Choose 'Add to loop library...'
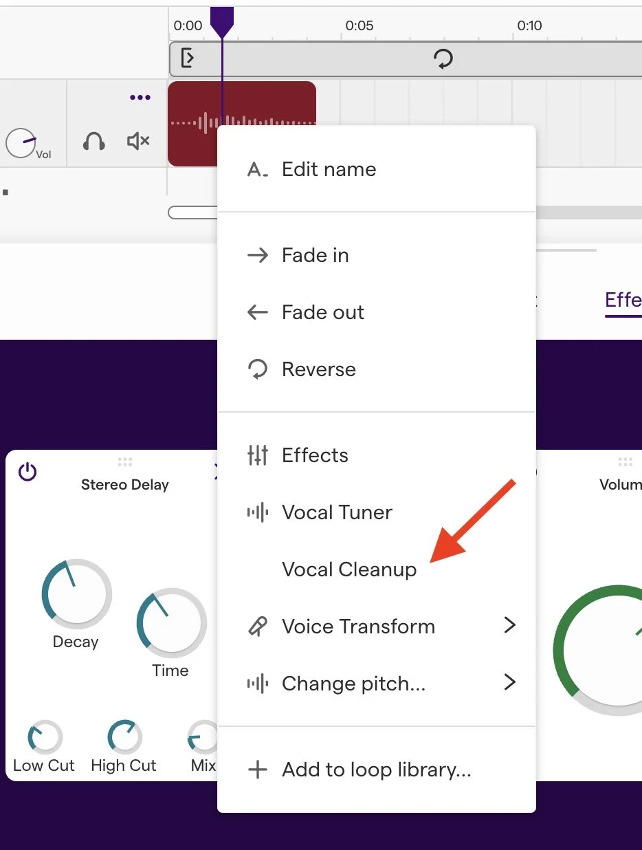 point(375,770)
